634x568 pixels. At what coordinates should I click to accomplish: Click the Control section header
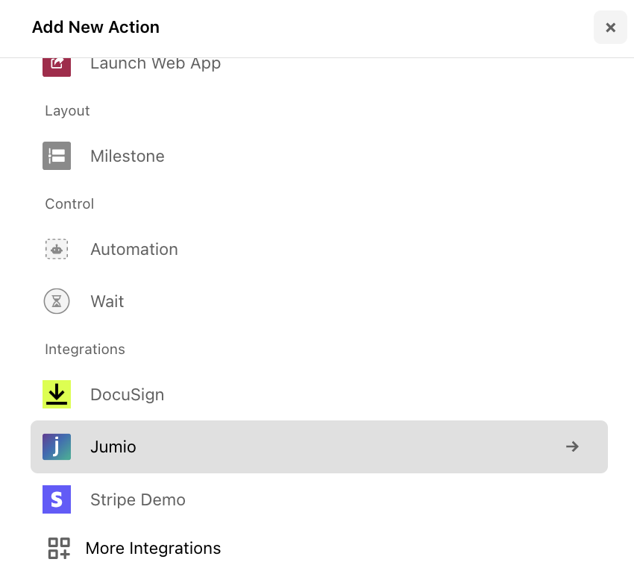(x=69, y=203)
